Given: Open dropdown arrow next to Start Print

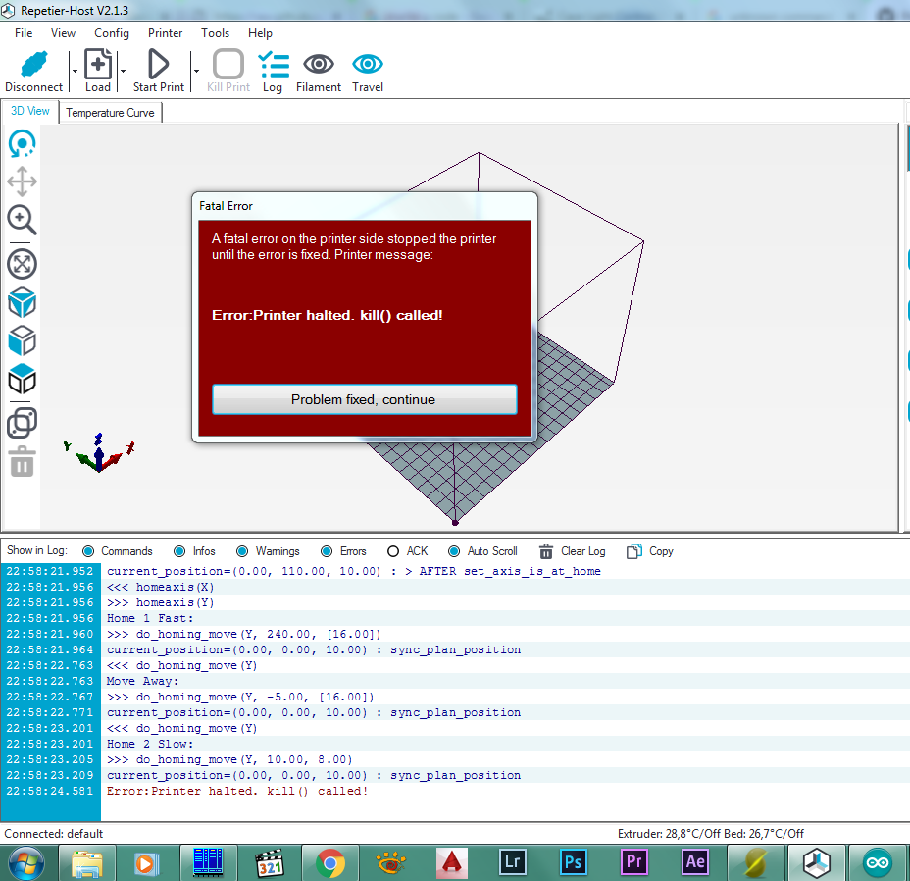Looking at the screenshot, I should pyautogui.click(x=196, y=71).
